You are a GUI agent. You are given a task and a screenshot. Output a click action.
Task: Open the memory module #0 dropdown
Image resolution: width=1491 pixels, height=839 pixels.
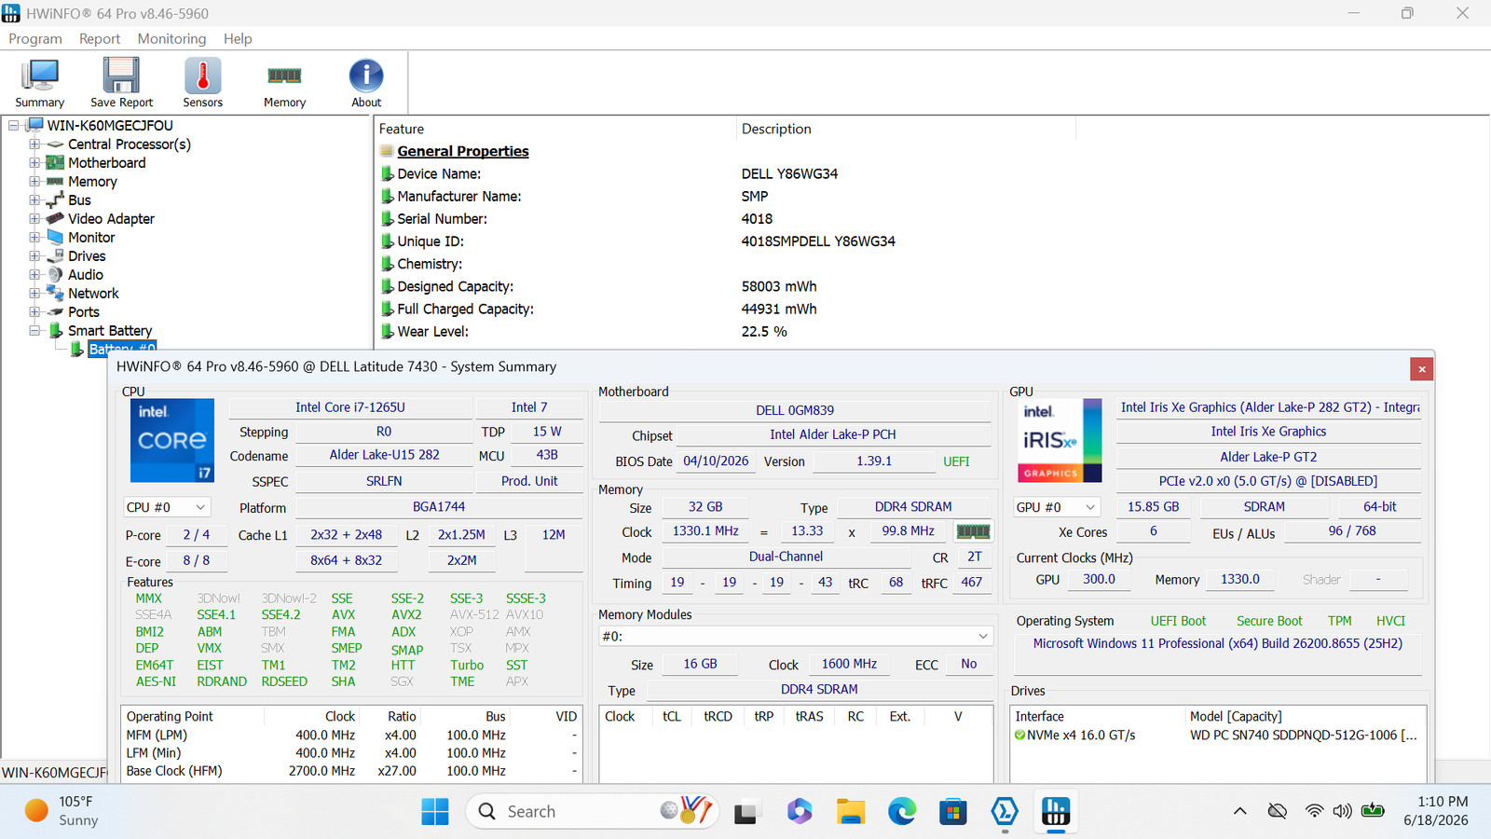click(796, 636)
